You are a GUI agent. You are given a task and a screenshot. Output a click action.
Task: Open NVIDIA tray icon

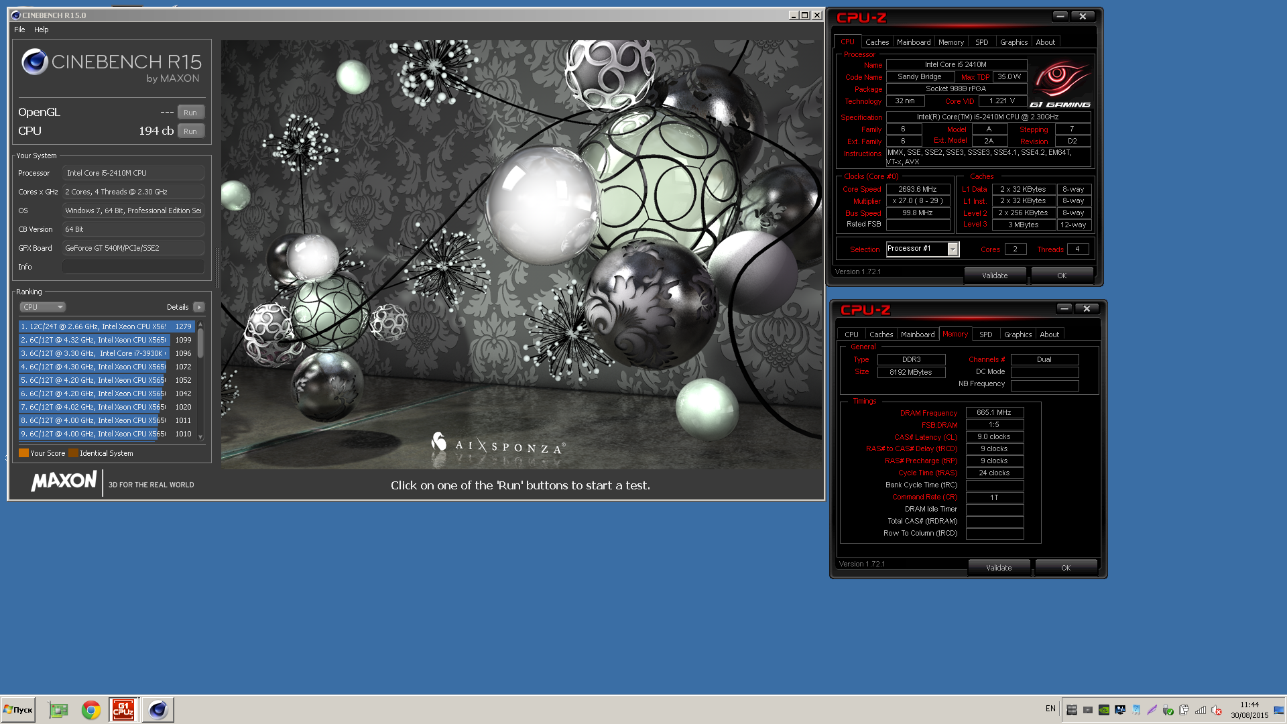(1104, 710)
